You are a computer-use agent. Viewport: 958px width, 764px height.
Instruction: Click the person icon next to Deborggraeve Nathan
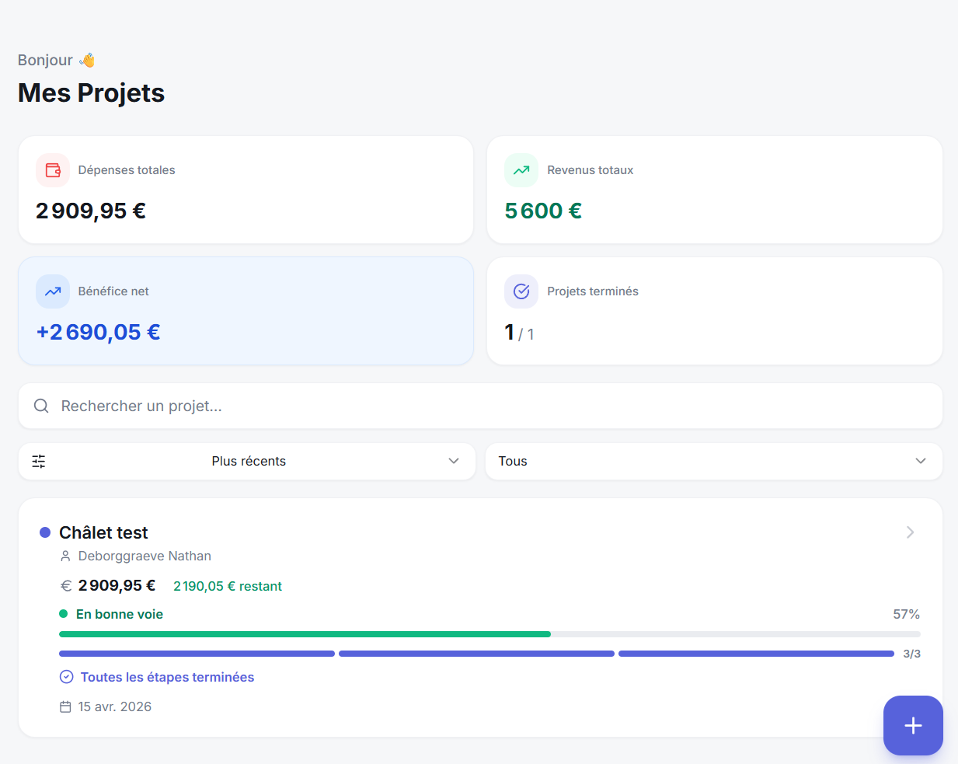65,556
